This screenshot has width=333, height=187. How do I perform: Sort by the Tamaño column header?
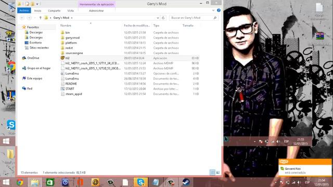[188, 25]
